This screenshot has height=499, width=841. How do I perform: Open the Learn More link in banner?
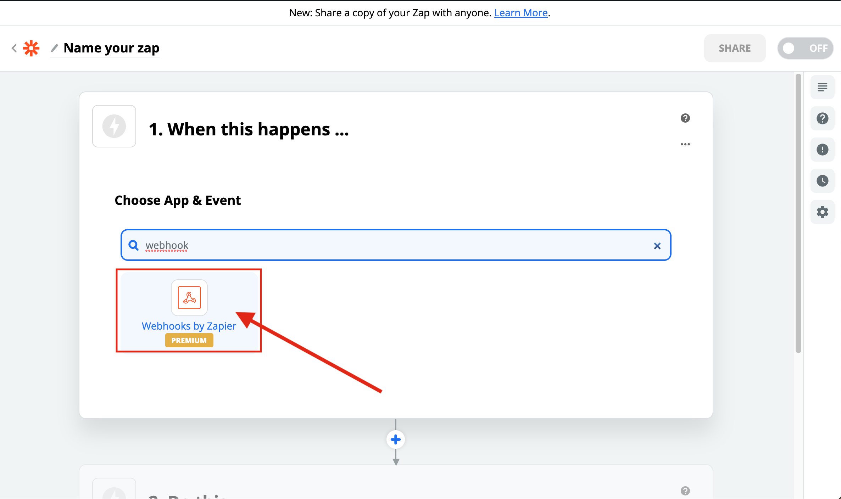pyautogui.click(x=520, y=13)
